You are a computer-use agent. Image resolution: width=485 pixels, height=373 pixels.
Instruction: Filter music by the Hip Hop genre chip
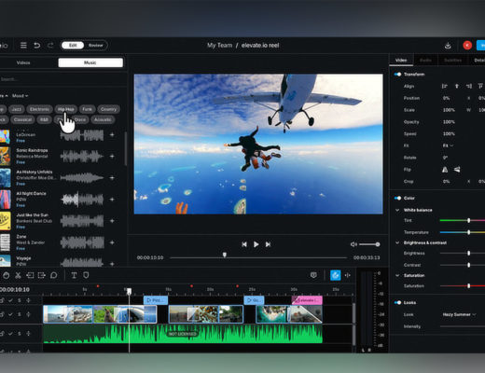click(66, 109)
